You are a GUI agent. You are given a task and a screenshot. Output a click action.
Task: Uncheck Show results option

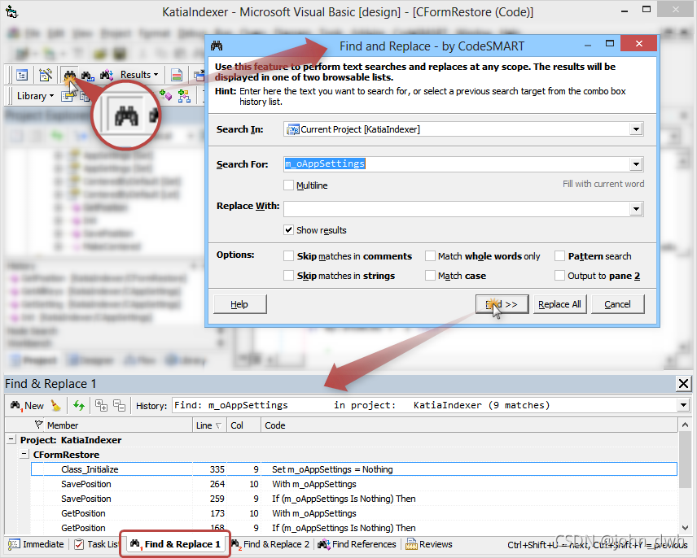(x=289, y=229)
